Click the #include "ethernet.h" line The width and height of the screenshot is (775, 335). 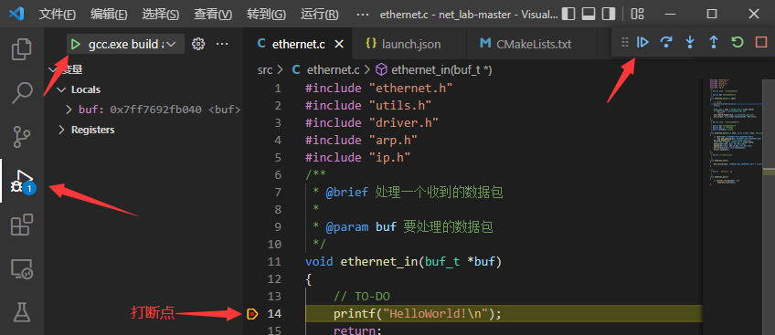(379, 89)
